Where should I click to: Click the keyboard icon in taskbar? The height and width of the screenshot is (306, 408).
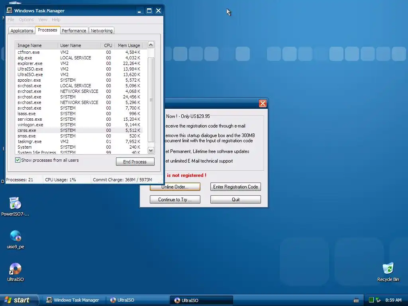(x=356, y=300)
